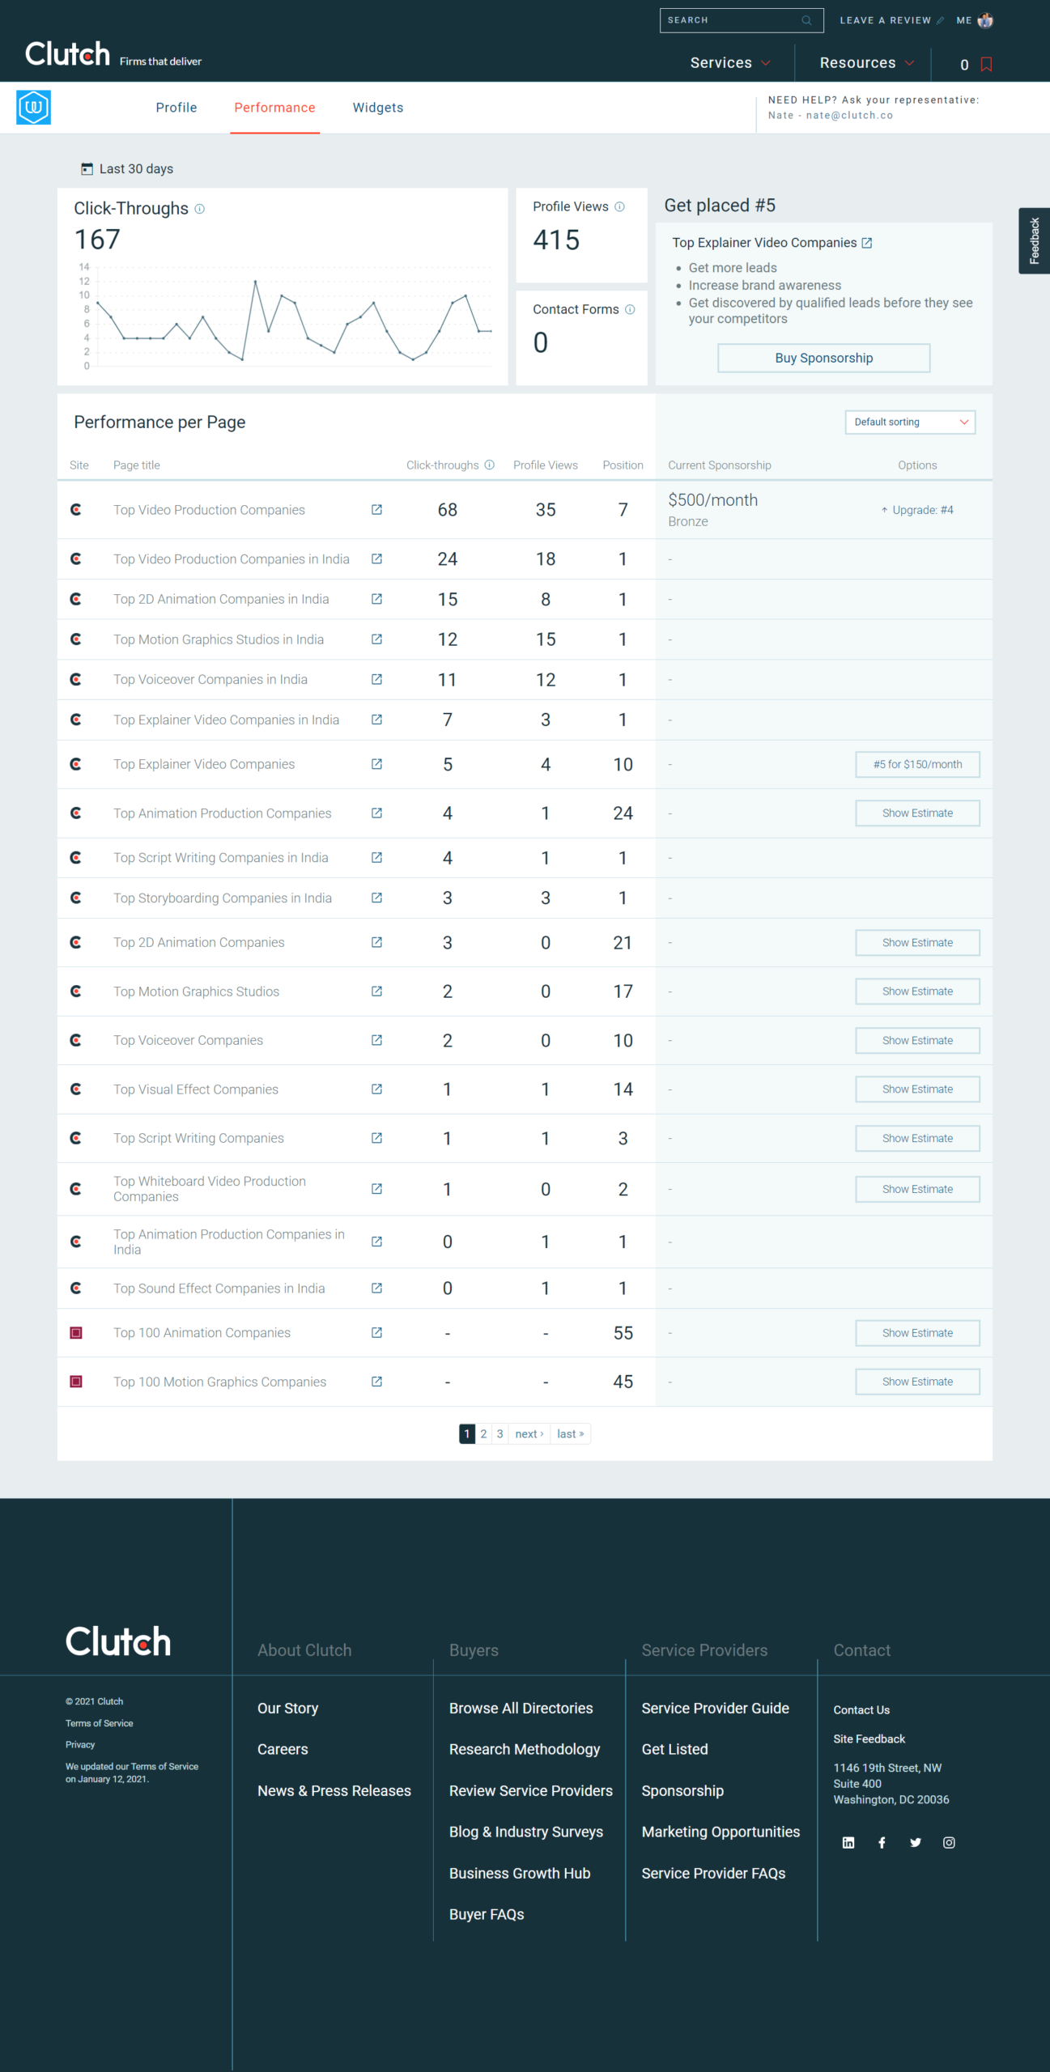1050x2072 pixels.
Task: Open Facebook icon in footer
Action: (882, 1842)
